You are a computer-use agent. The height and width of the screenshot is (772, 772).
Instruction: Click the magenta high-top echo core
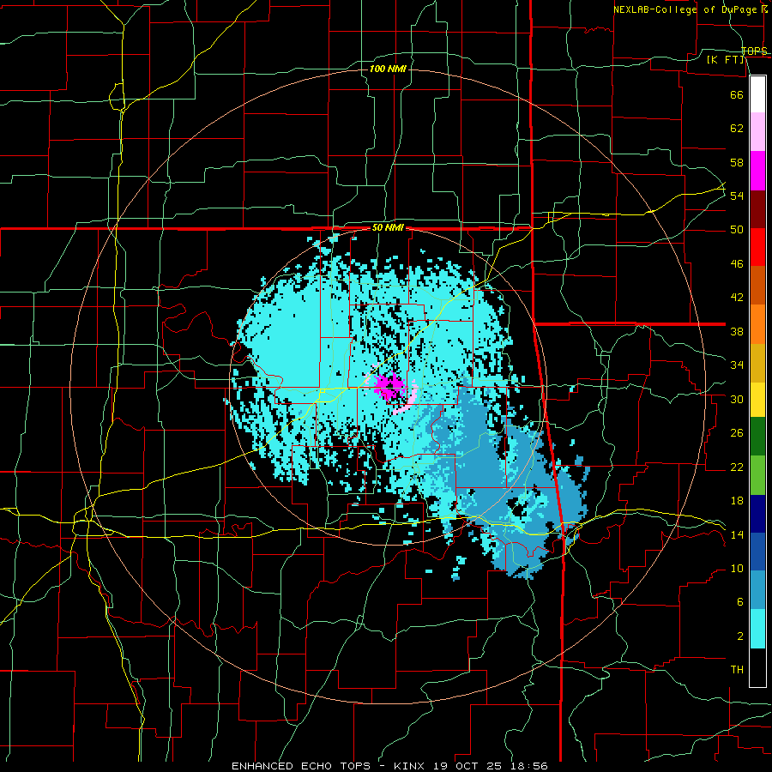click(390, 387)
